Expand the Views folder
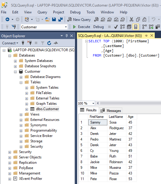 [21, 115]
